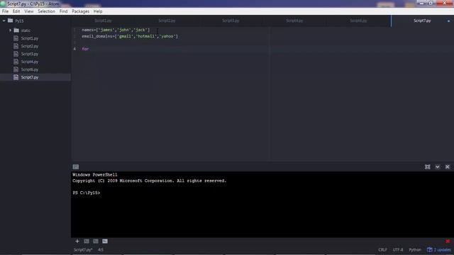454x255 pixels.
Task: Close all terminals with the red X icon
Action: pyautogui.click(x=448, y=241)
